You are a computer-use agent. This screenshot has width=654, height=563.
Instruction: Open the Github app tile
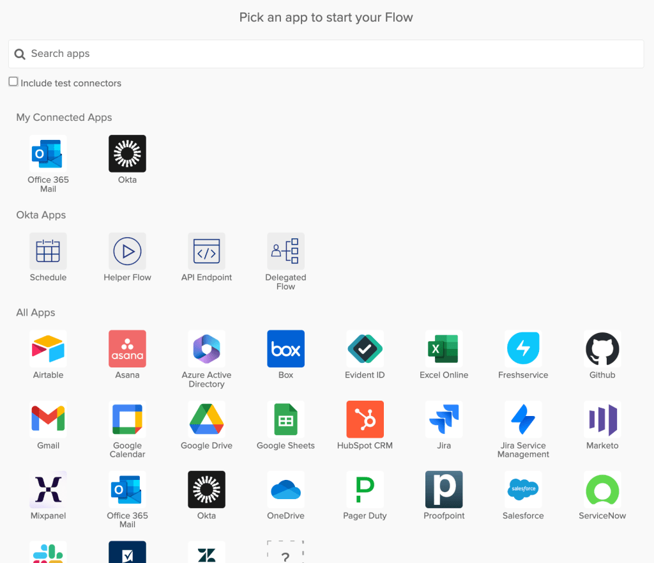coord(602,349)
